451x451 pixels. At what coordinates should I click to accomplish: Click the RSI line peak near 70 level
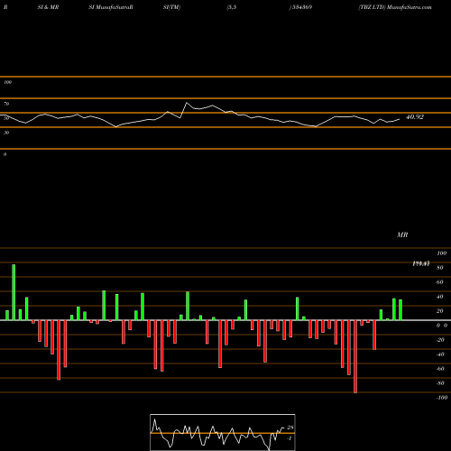(x=187, y=103)
